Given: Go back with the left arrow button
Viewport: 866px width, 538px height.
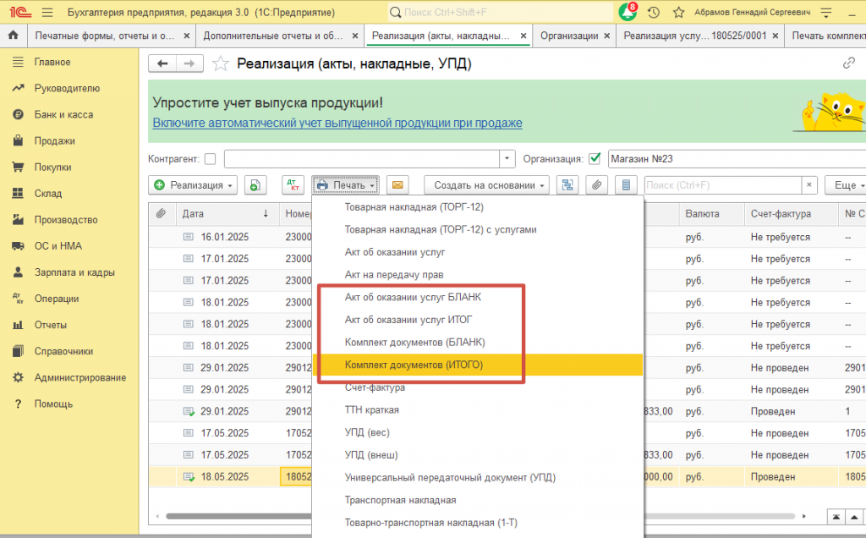Looking at the screenshot, I should point(162,63).
